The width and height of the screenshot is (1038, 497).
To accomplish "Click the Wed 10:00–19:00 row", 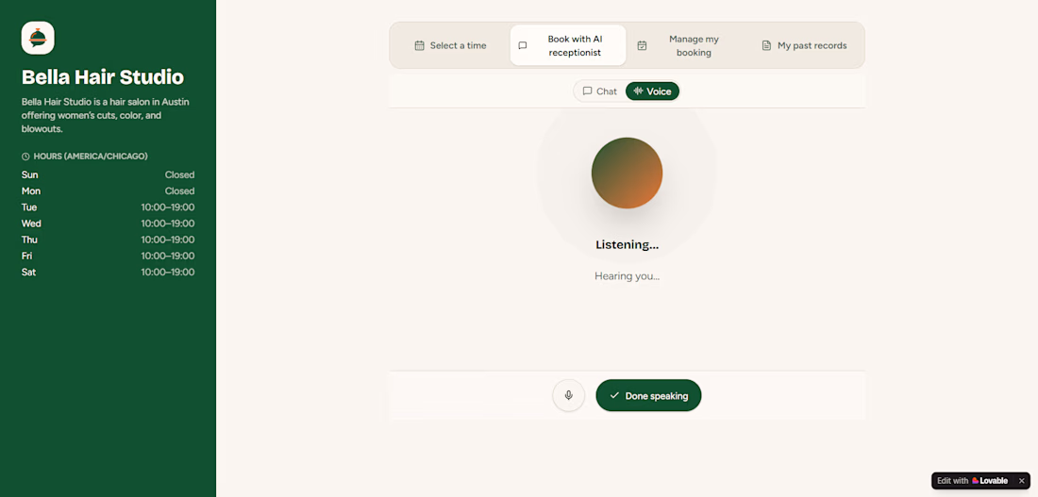I will 108,224.
